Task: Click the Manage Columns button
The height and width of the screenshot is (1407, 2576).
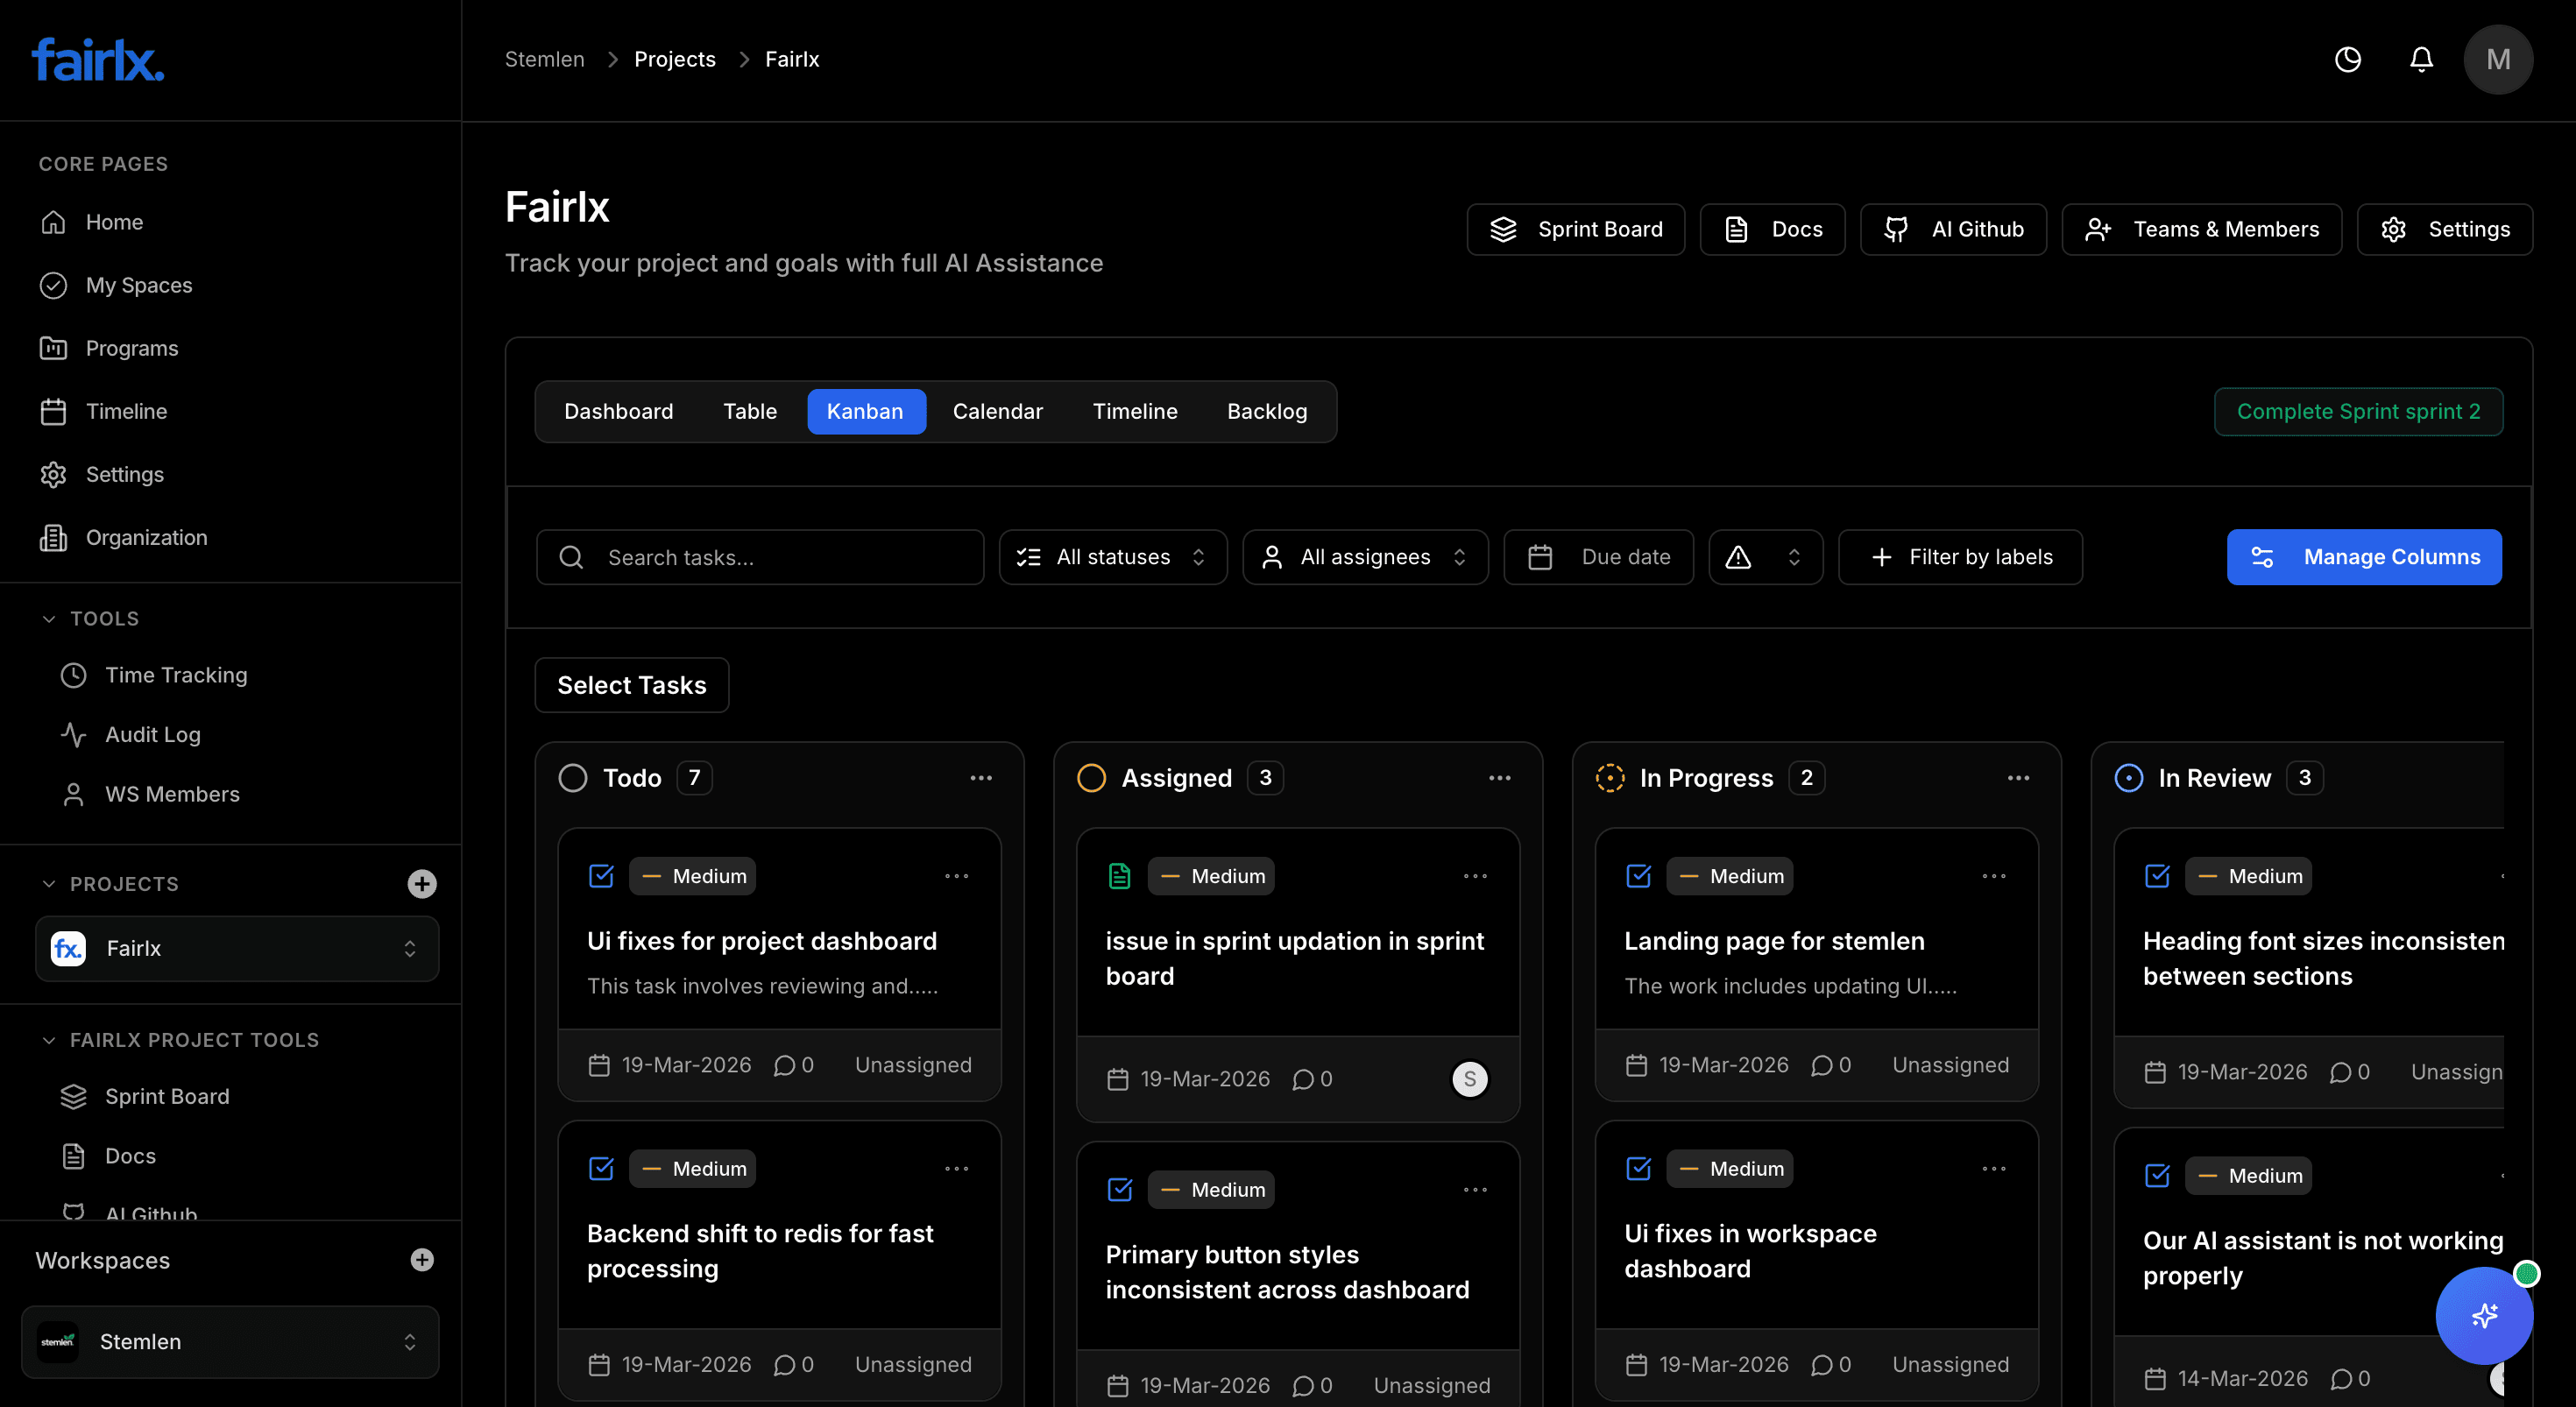Action: click(2364, 557)
